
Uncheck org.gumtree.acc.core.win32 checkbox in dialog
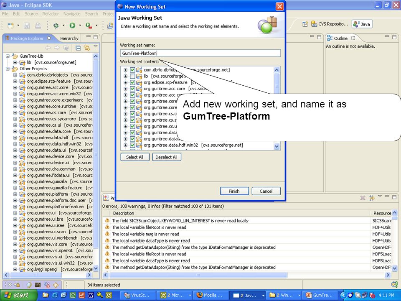click(x=132, y=95)
